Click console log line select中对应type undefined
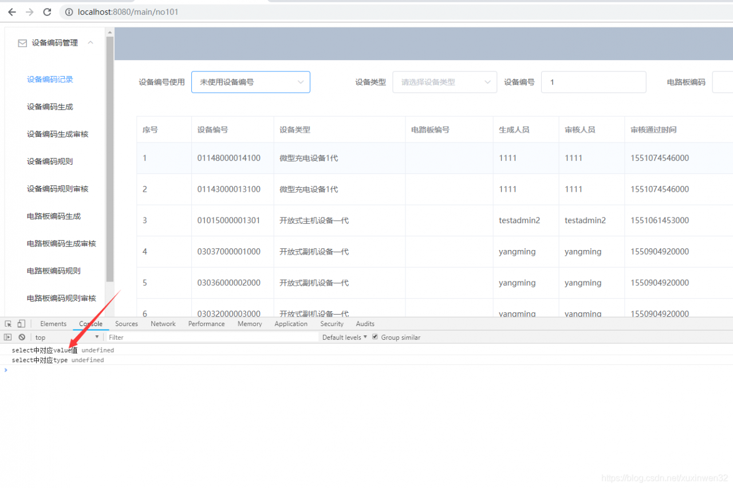 (58, 360)
